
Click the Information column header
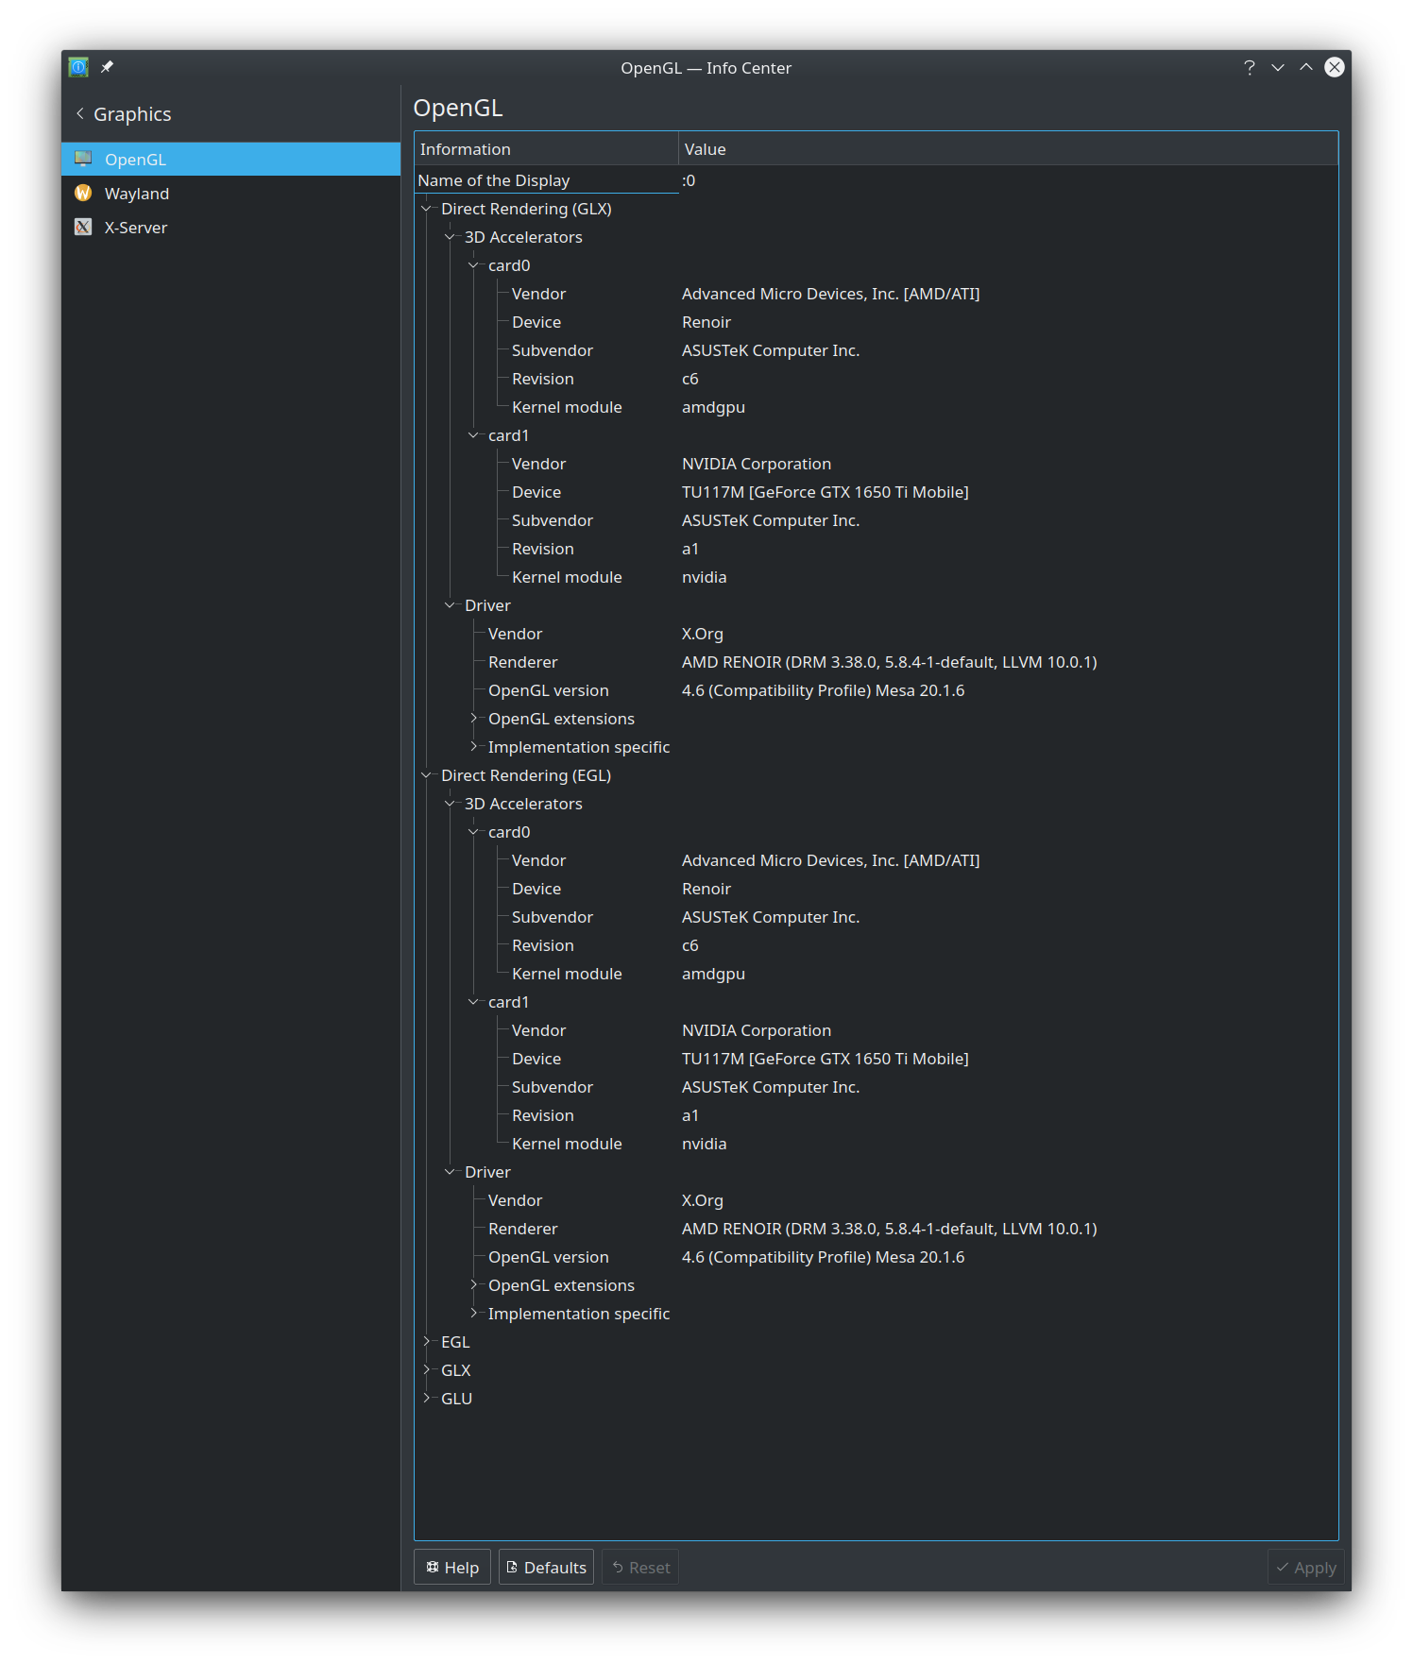click(546, 149)
